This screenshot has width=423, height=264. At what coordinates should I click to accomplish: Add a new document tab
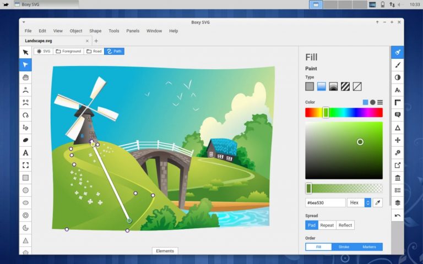pyautogui.click(x=96, y=41)
